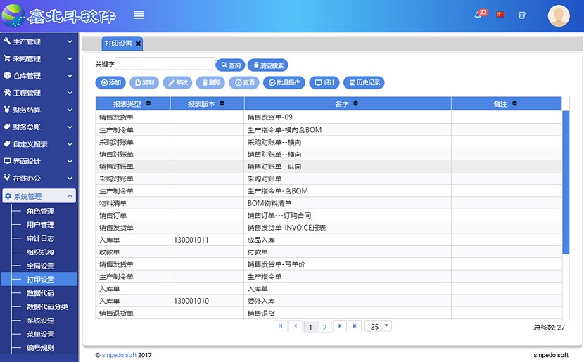Click the hamburger menu icon
584x362 pixels.
pos(139,15)
